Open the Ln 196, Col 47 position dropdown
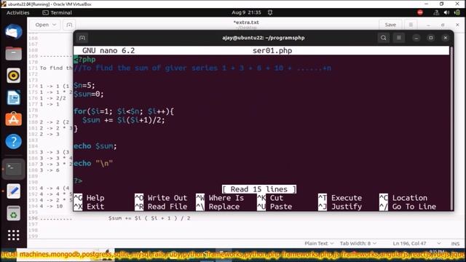466x262 pixels. (x=416, y=243)
